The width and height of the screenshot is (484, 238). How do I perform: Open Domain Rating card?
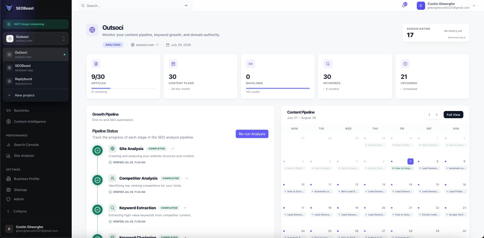click(x=436, y=33)
